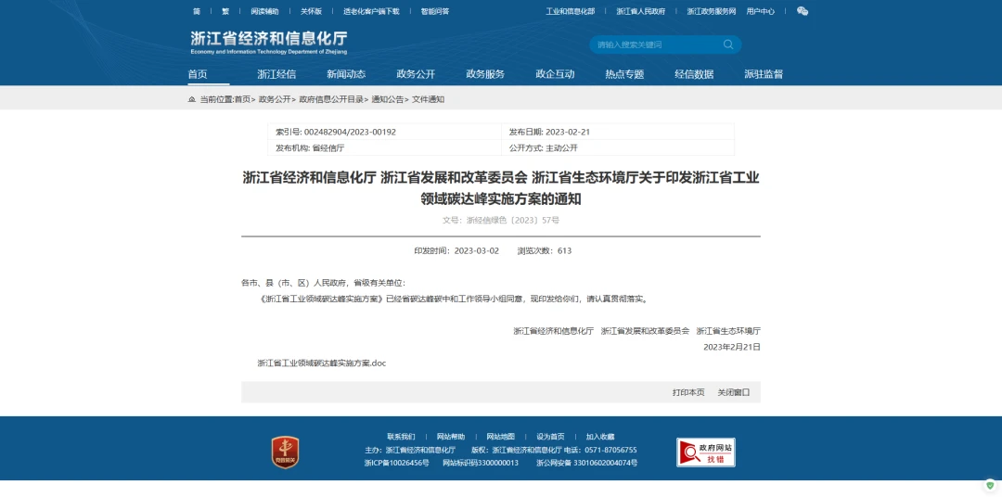Click the browser security shield icon
Image resolution: width=1002 pixels, height=497 pixels.
pos(990,485)
